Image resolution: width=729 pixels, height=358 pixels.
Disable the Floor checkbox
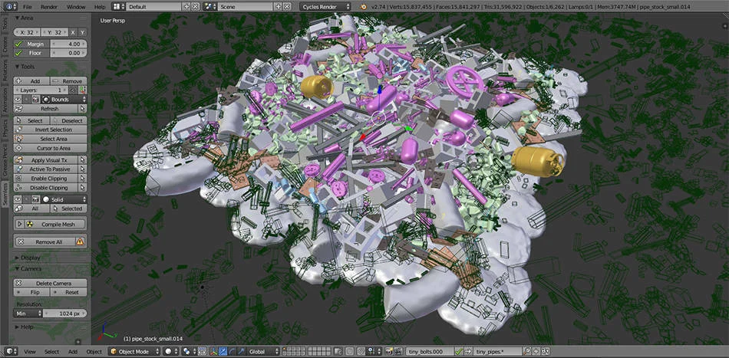[x=19, y=54]
